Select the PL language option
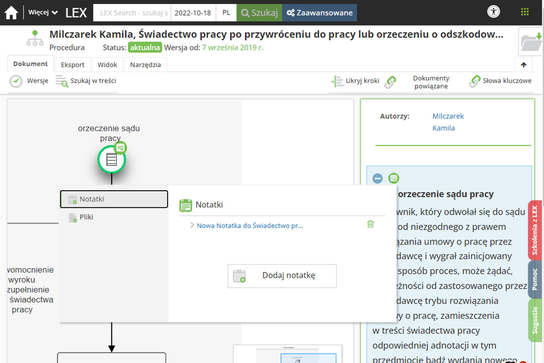The width and height of the screenshot is (544, 363). click(x=226, y=13)
